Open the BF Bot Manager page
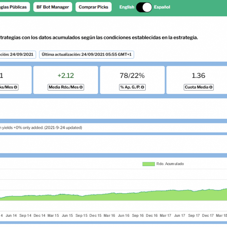The height and width of the screenshot is (227, 227). pyautogui.click(x=53, y=7)
